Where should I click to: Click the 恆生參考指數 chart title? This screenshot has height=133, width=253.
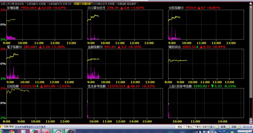97,86
